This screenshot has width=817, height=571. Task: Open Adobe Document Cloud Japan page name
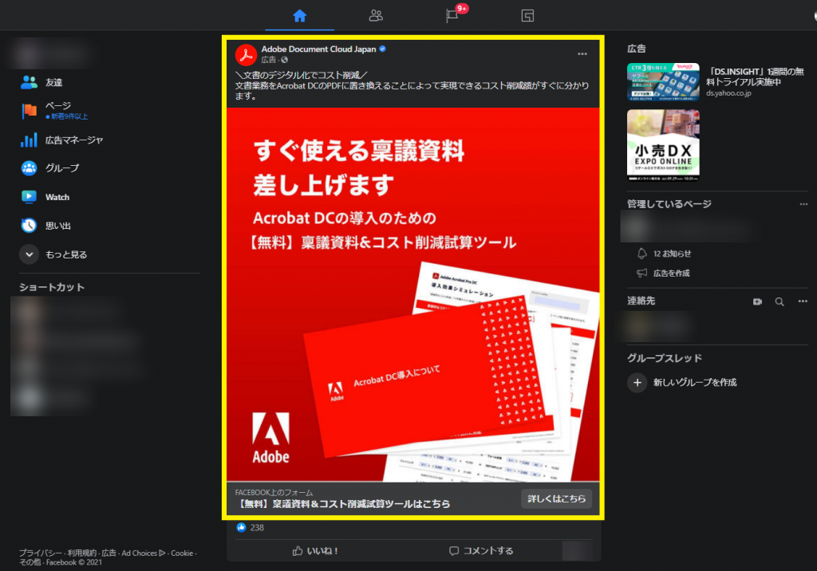click(x=318, y=49)
